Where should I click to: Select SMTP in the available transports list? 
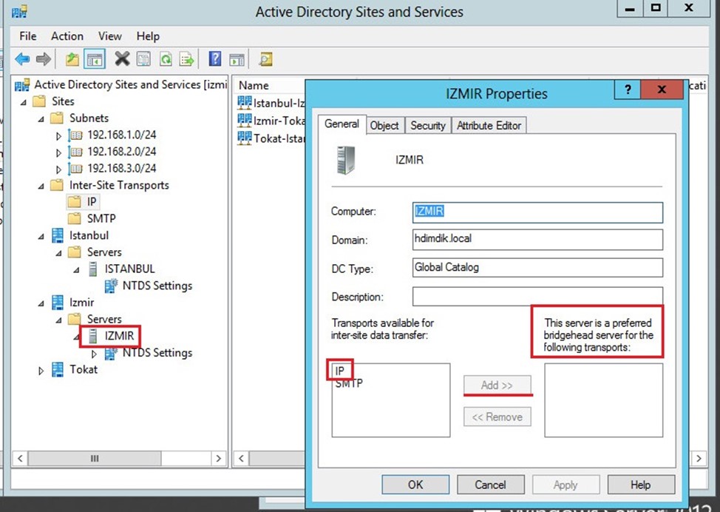349,383
